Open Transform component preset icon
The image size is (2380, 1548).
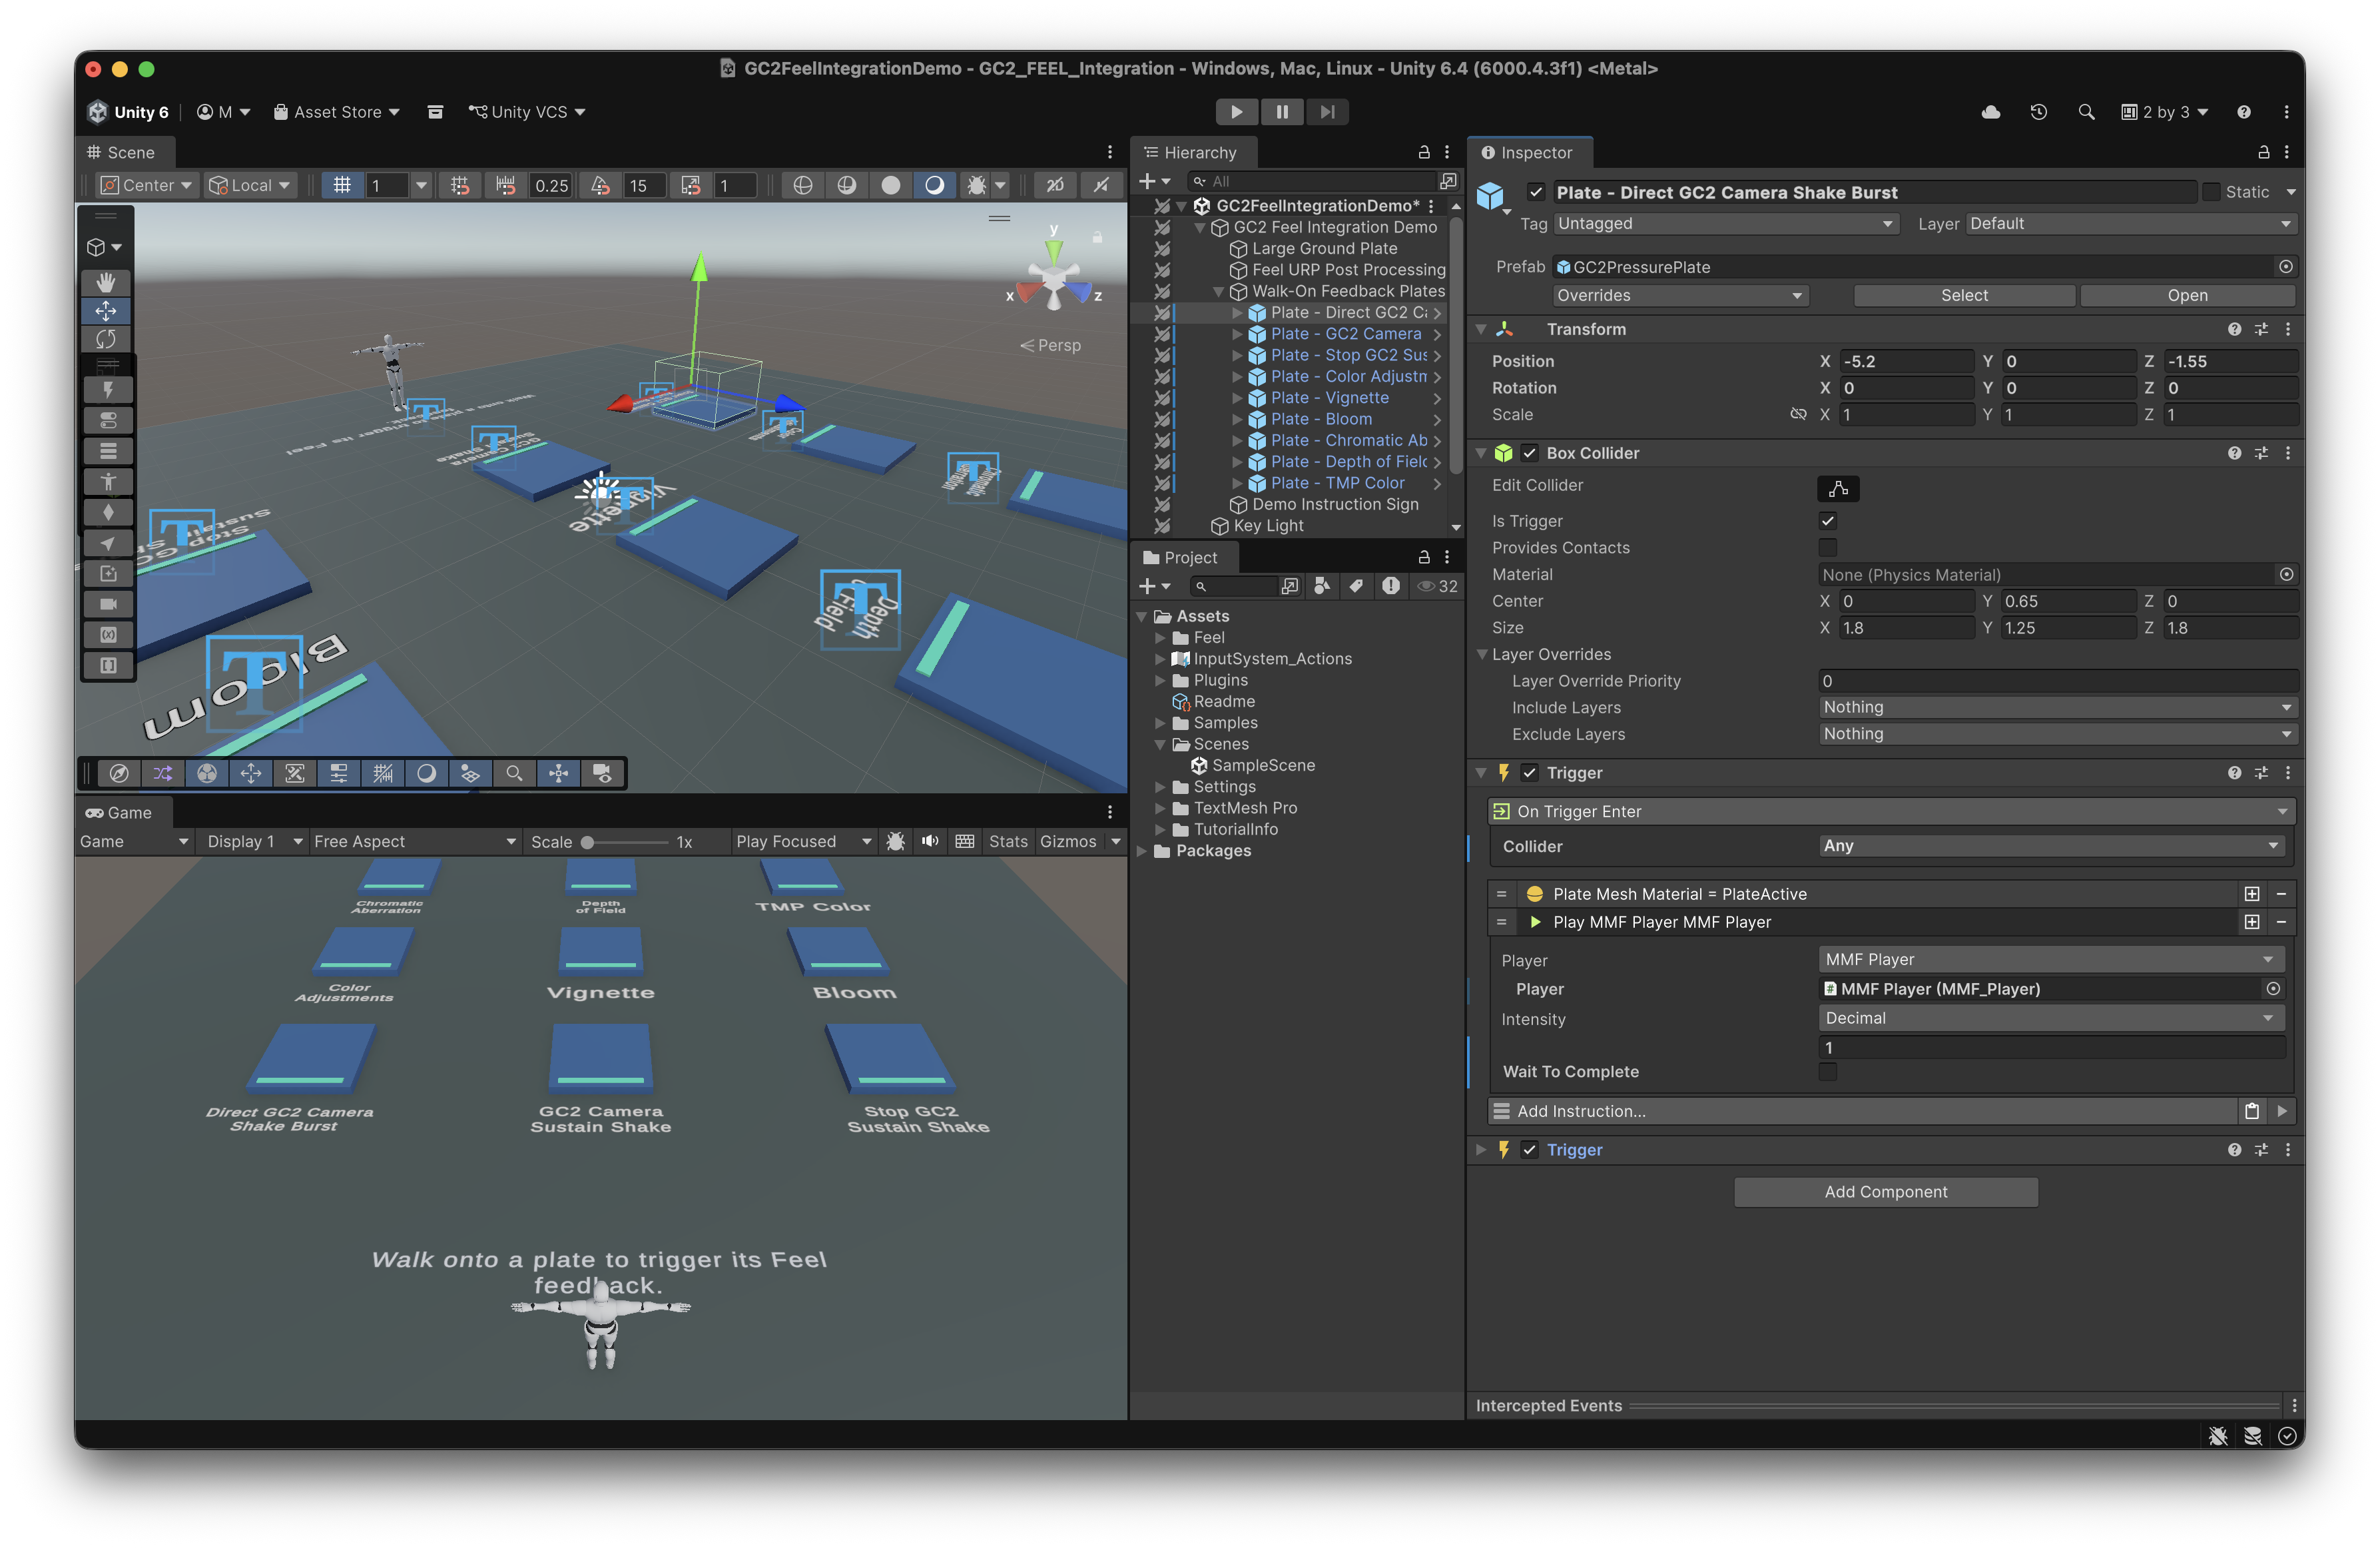click(2261, 329)
